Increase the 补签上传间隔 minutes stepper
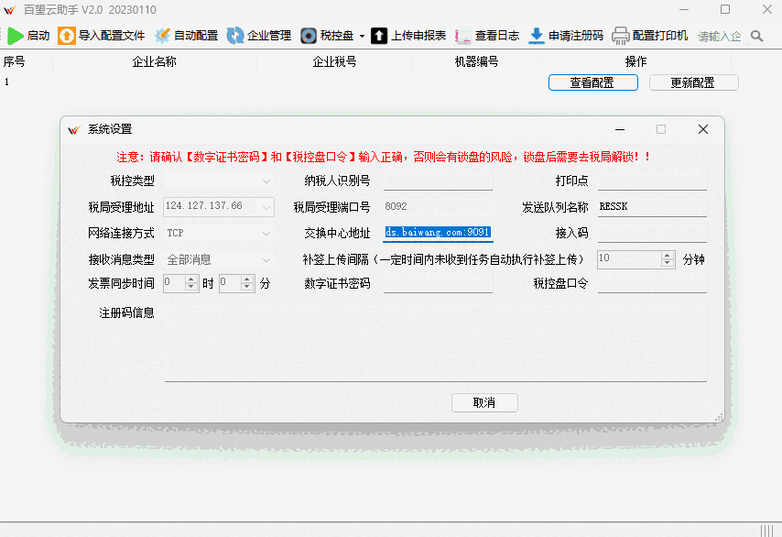This screenshot has height=537, width=782. (668, 256)
